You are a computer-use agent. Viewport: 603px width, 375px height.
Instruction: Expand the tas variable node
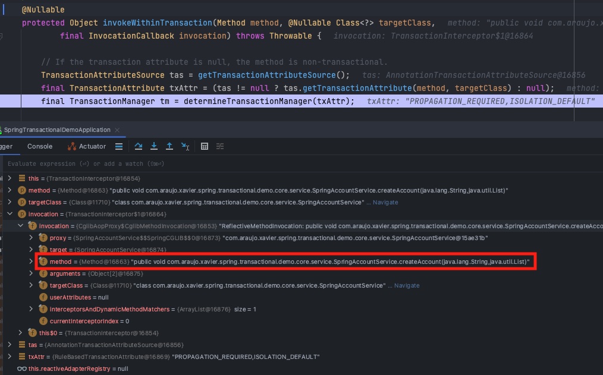11,345
